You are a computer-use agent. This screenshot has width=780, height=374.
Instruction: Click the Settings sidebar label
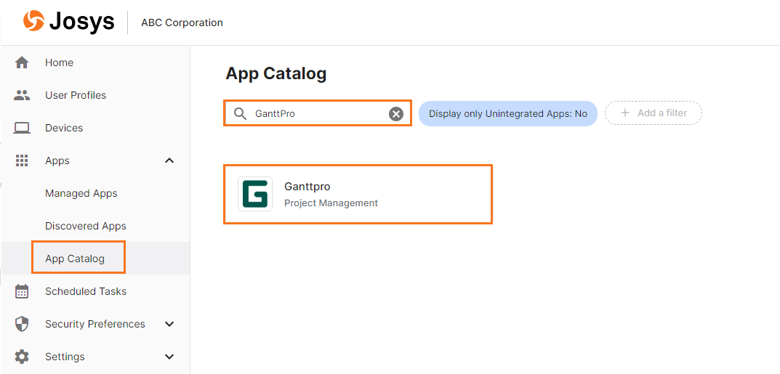click(65, 357)
